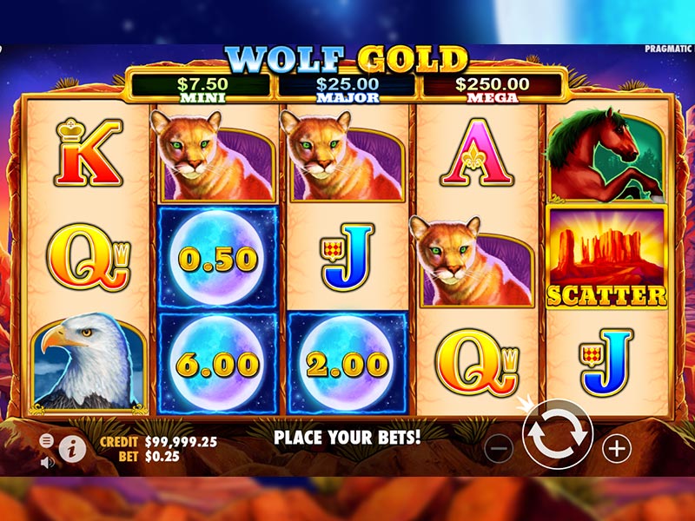Click the CREDIT balance of $99,999.25

click(181, 442)
